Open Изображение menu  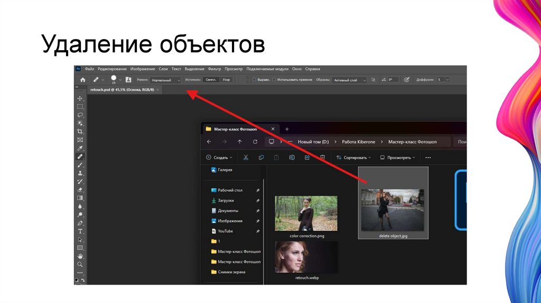[143, 69]
